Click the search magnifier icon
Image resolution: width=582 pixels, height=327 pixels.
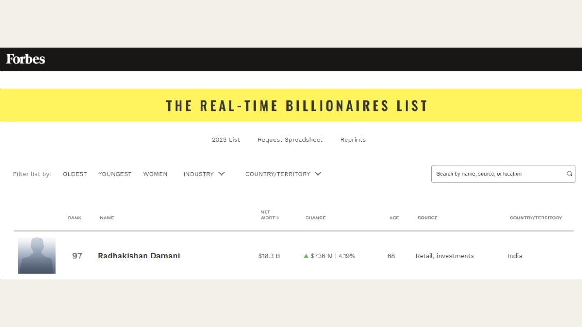point(569,174)
